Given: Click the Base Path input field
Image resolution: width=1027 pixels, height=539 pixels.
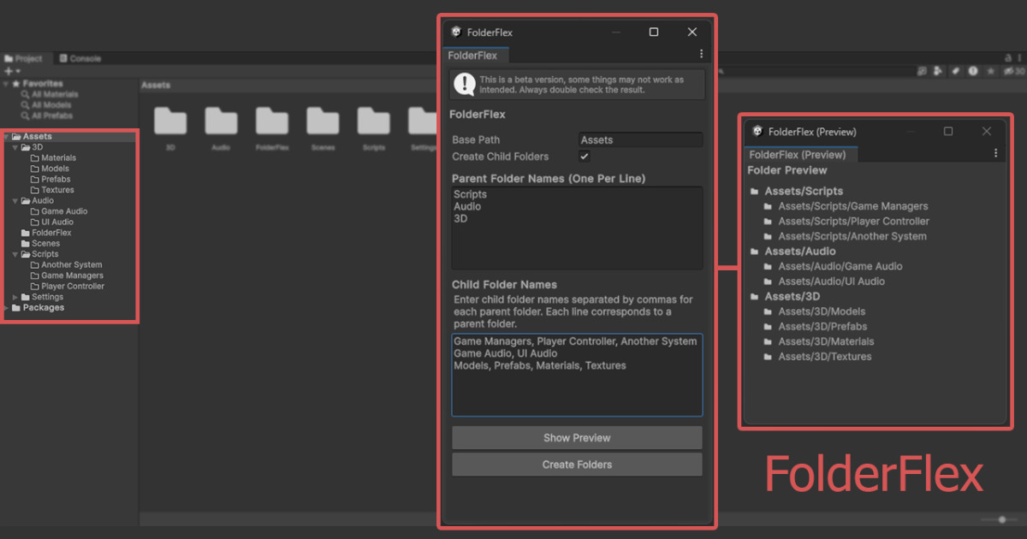Looking at the screenshot, I should click(x=641, y=140).
